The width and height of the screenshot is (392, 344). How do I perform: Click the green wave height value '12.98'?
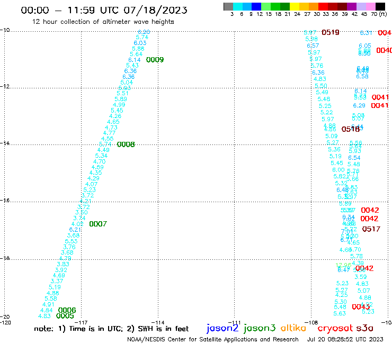pyautogui.click(x=343, y=265)
